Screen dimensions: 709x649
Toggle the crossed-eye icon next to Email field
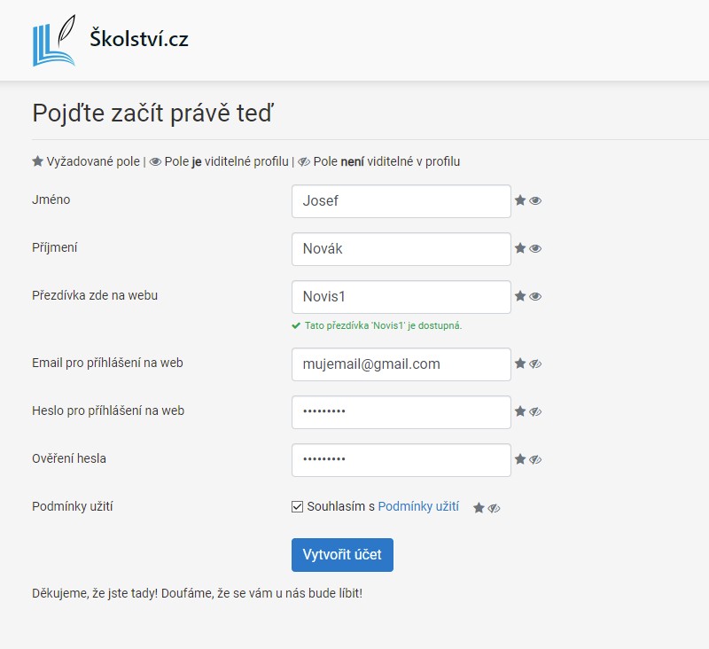coord(536,364)
